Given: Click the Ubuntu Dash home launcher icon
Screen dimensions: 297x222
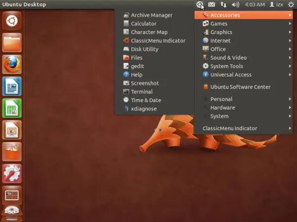Looking at the screenshot, I should point(12,21).
